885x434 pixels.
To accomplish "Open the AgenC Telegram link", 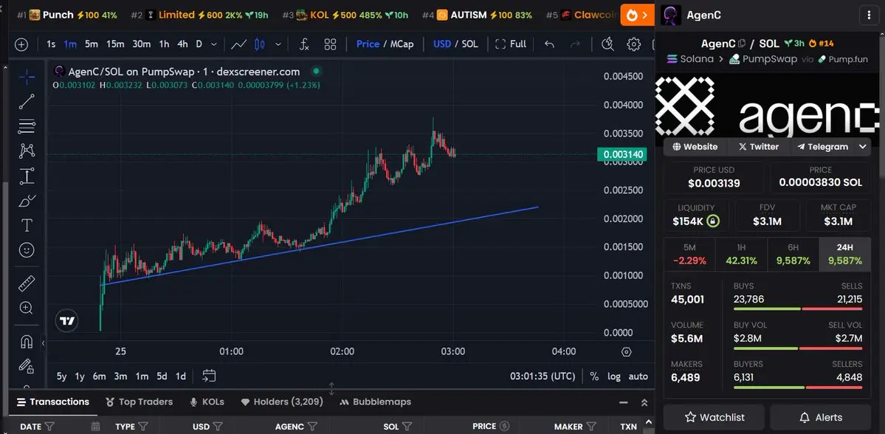I will coord(823,147).
